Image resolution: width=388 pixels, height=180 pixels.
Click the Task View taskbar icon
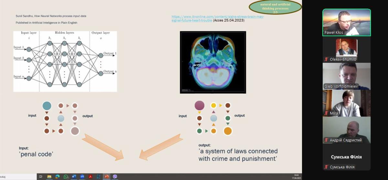pos(41,177)
